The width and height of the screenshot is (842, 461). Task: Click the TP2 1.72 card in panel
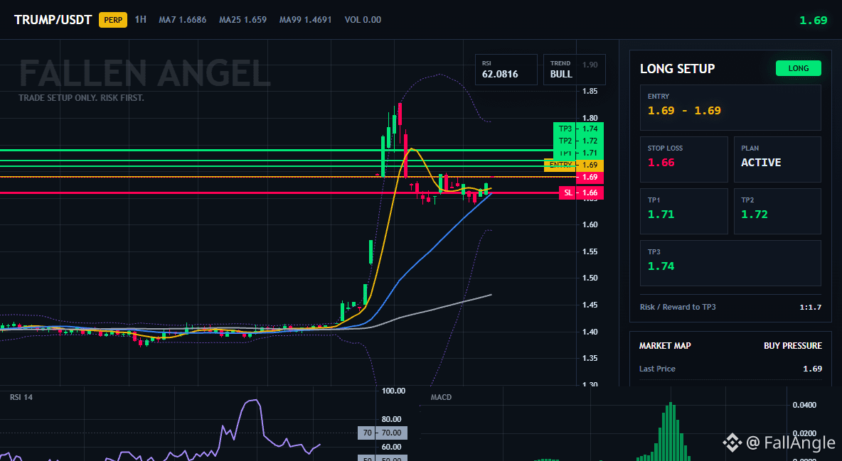[x=777, y=211]
